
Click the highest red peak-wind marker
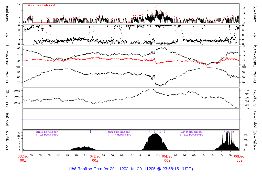tap(156, 4)
